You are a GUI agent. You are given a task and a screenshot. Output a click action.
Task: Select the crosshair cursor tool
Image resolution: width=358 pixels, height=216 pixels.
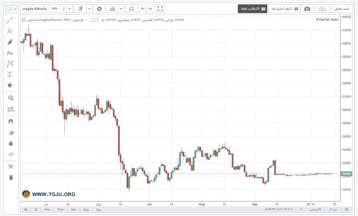[10, 9]
